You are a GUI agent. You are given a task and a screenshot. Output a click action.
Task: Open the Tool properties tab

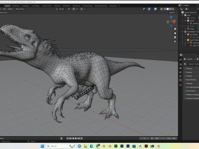180,60
